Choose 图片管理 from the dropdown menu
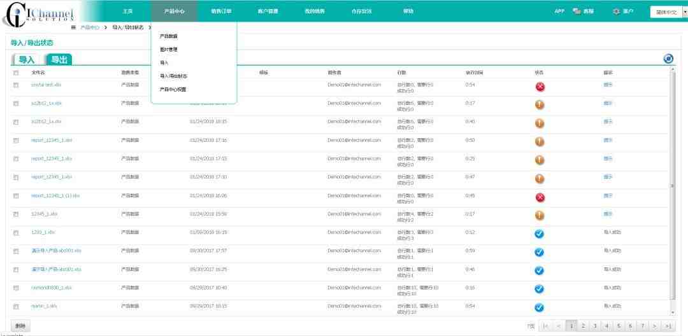 tap(168, 50)
